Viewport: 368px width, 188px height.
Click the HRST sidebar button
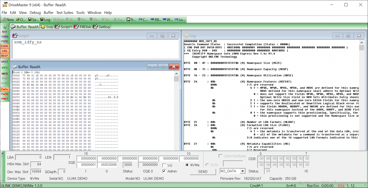[x=5, y=62]
